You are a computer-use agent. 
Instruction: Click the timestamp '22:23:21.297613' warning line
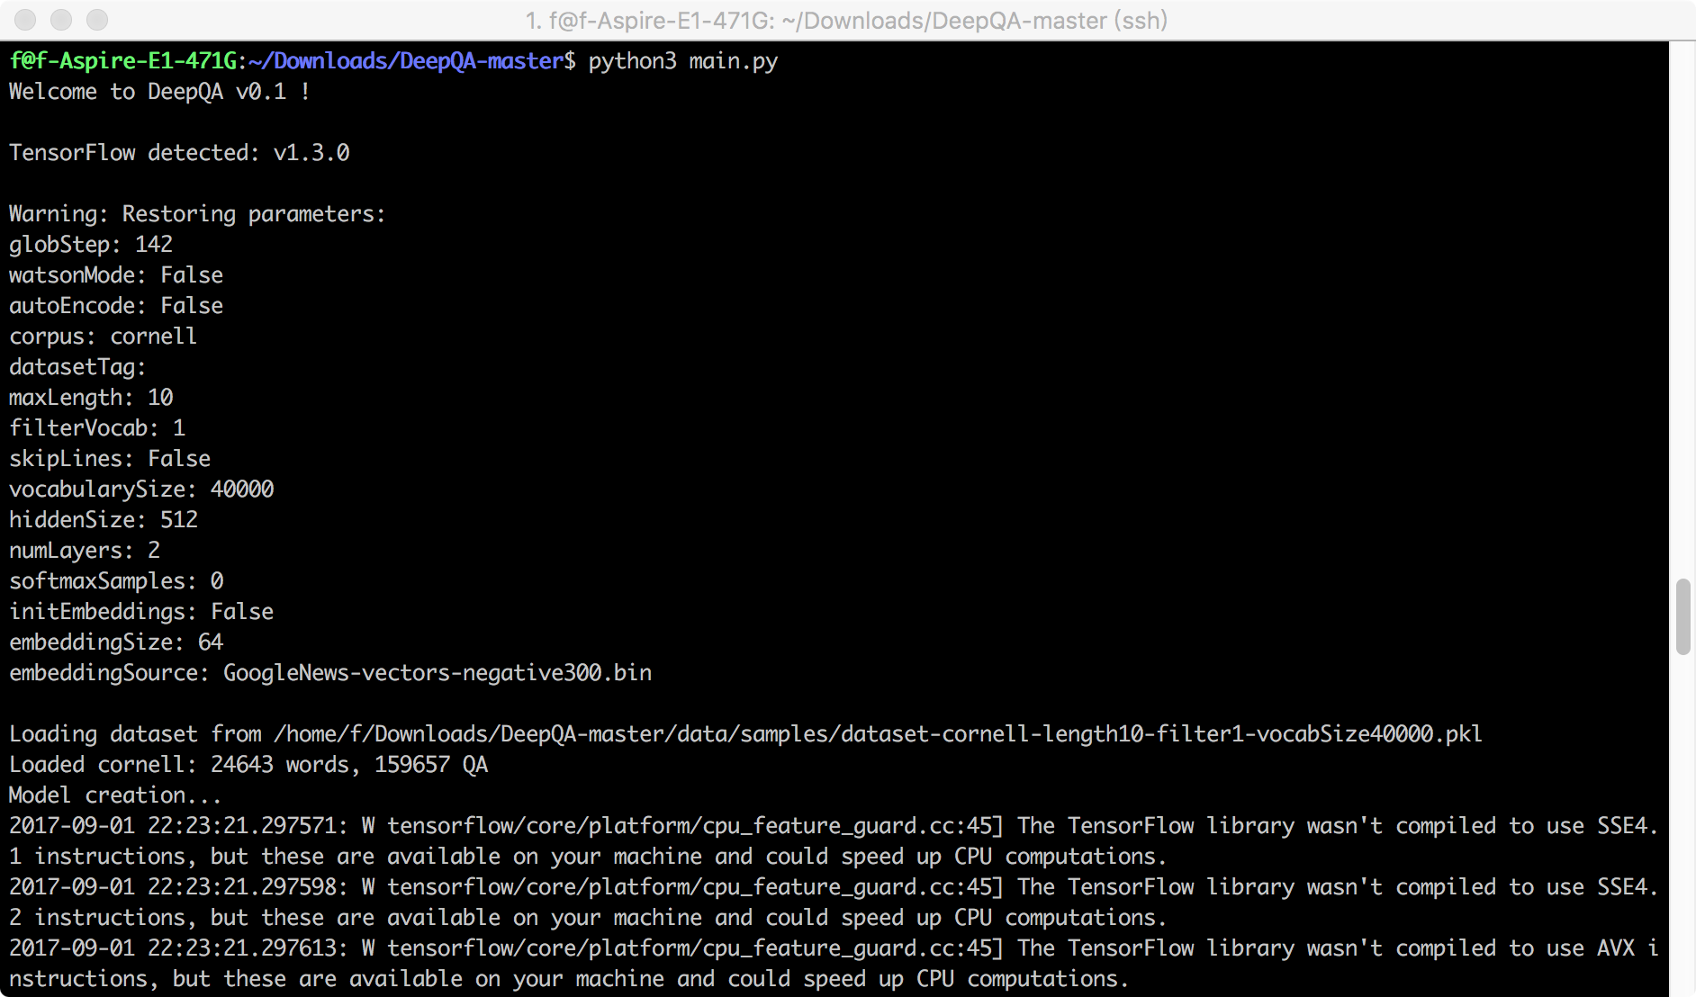coord(834,964)
